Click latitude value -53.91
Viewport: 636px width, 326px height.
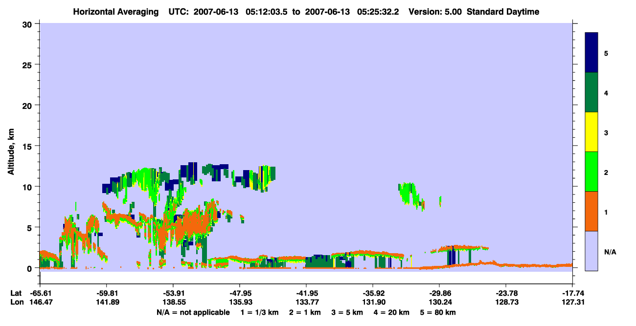(173, 293)
